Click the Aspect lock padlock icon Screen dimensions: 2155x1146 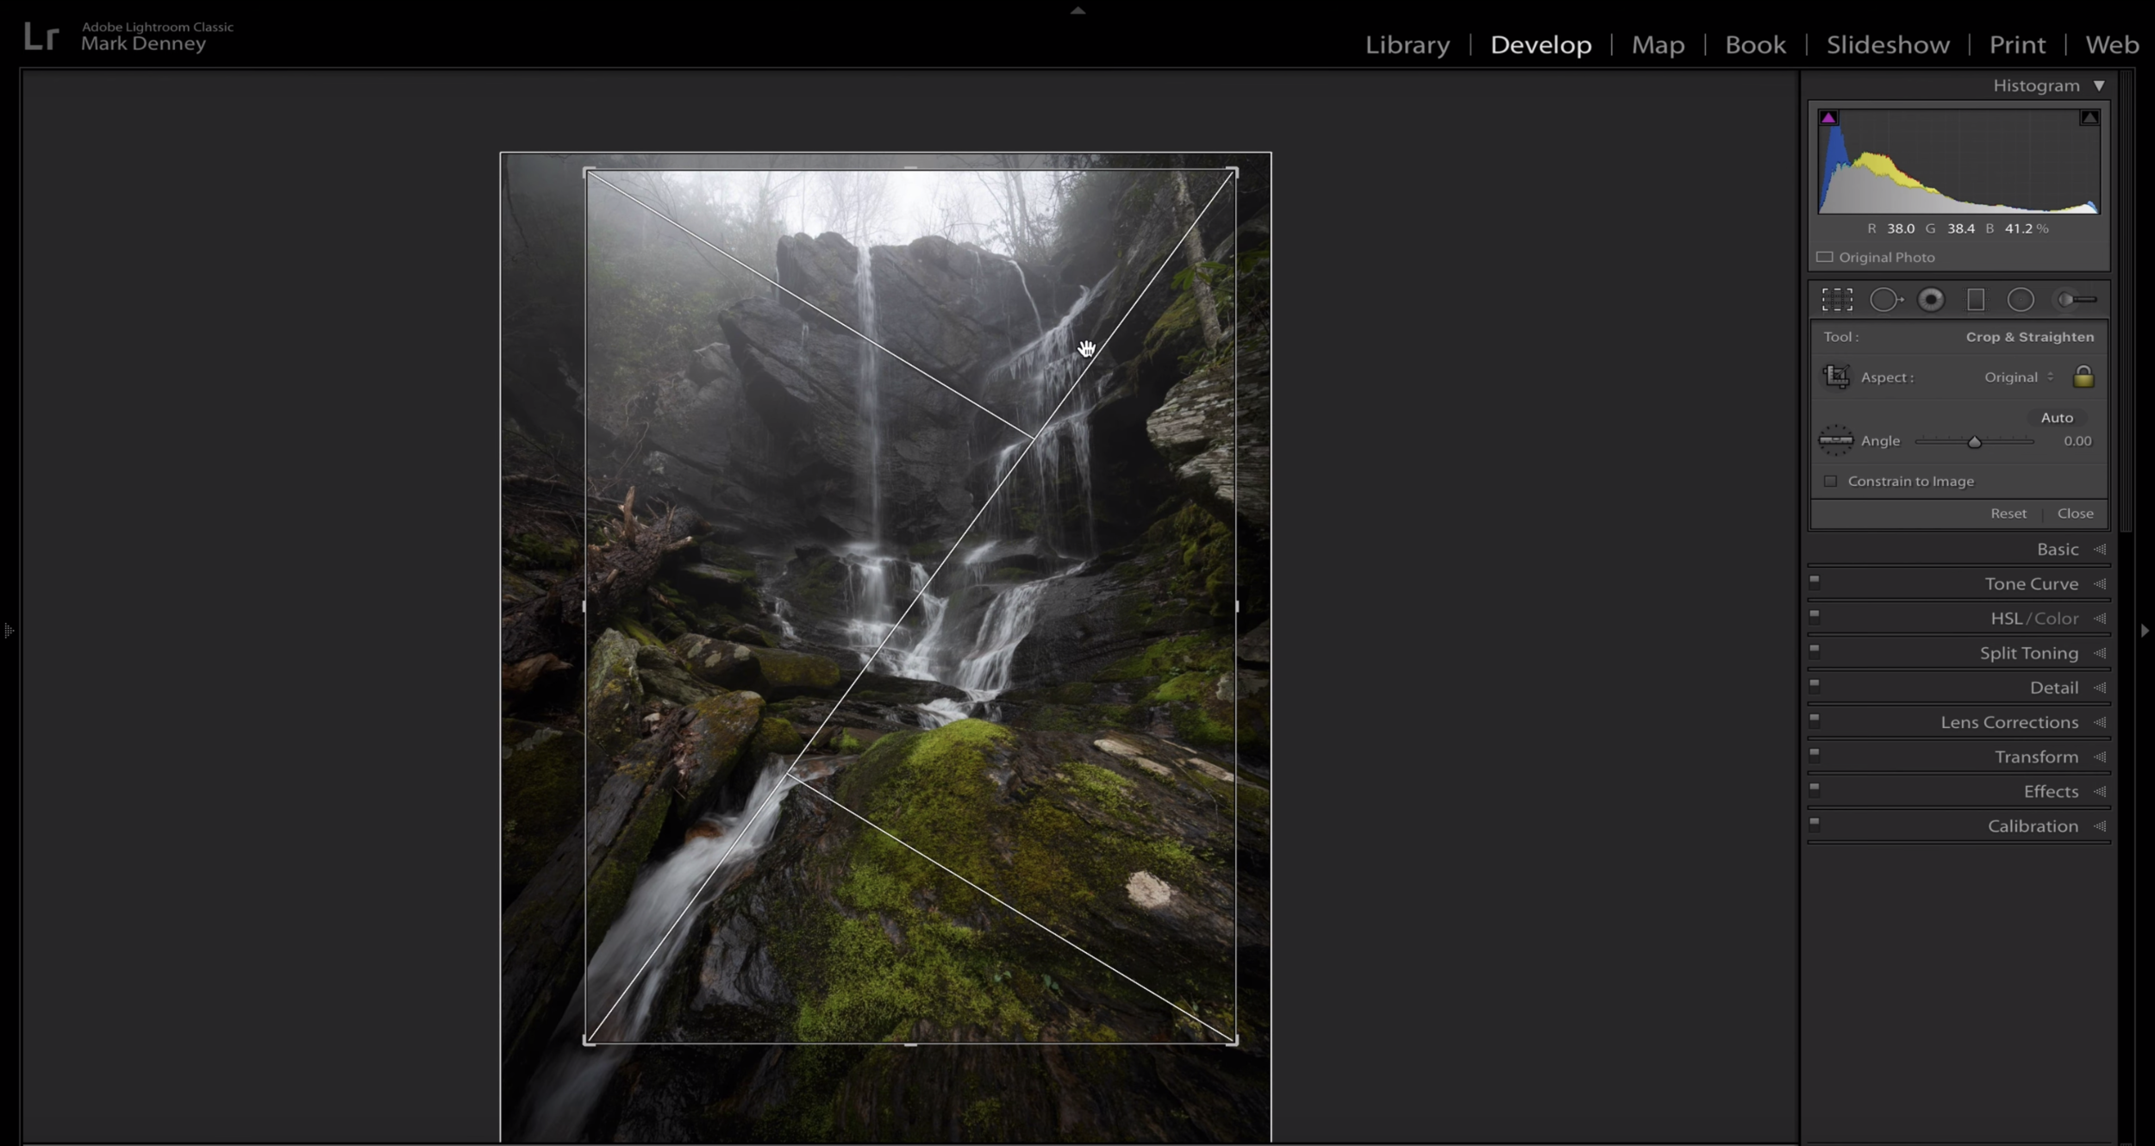[2083, 377]
